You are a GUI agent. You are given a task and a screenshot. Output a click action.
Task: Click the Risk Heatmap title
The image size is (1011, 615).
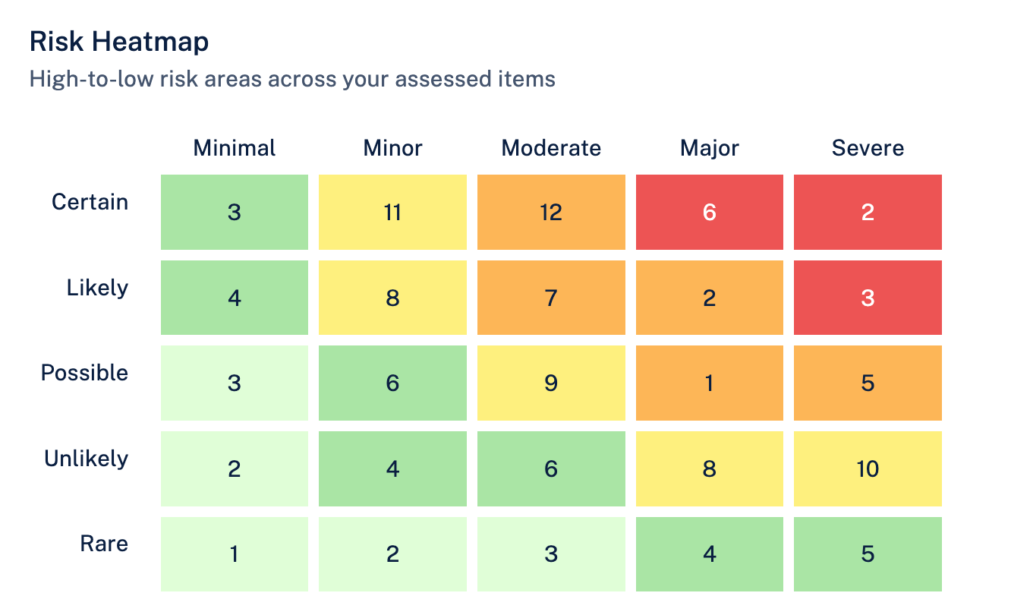pos(119,43)
